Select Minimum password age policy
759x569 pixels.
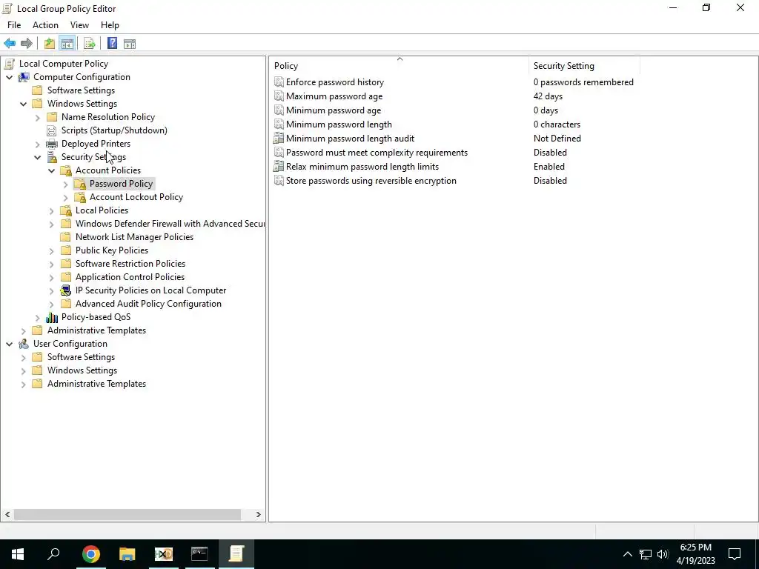tap(333, 110)
